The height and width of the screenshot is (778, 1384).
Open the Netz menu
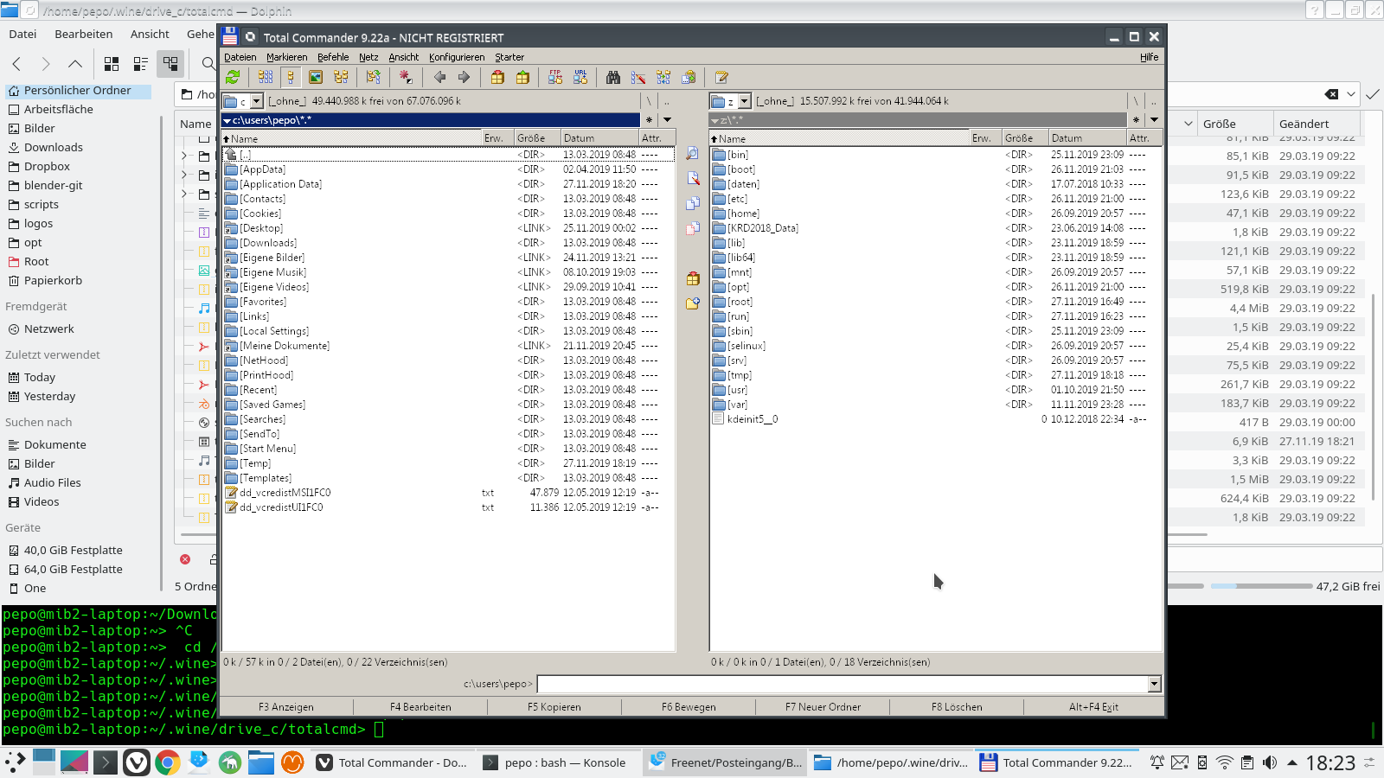click(x=368, y=57)
